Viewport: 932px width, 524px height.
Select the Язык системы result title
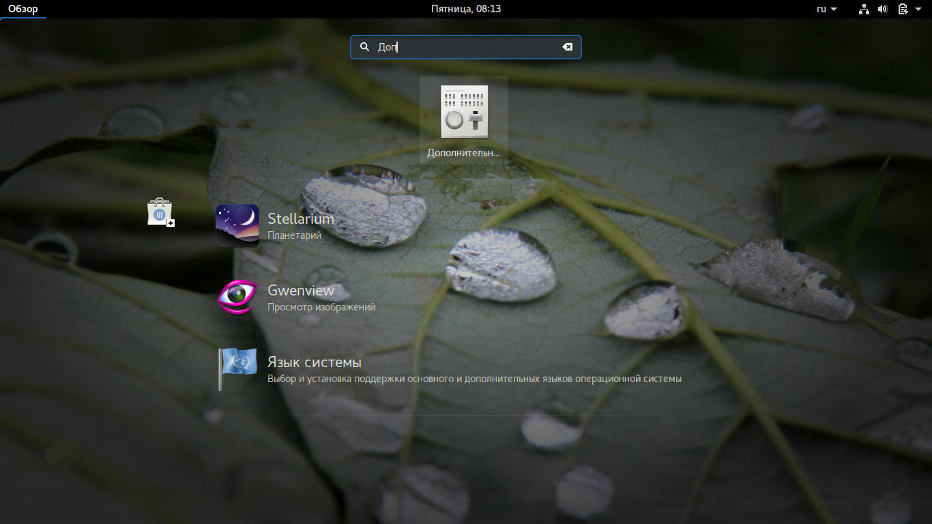pos(315,362)
